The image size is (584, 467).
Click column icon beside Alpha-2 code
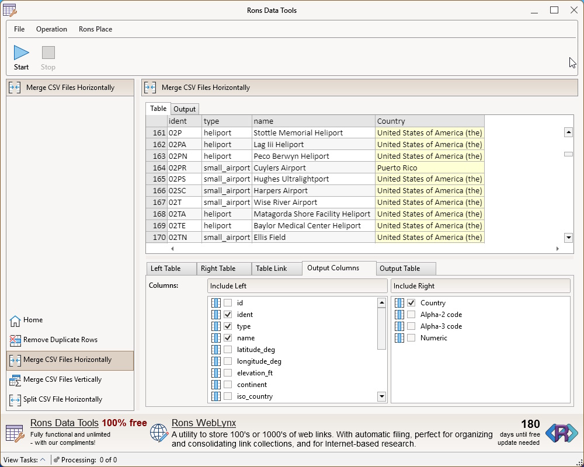coord(399,315)
